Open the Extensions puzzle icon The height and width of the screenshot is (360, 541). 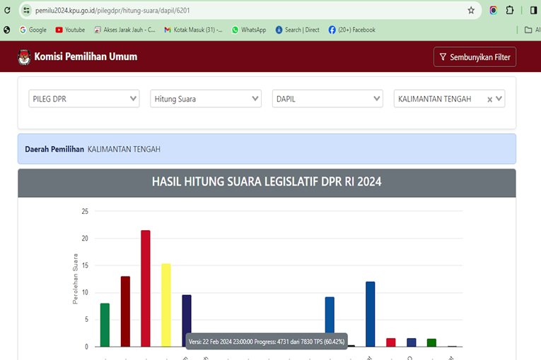coord(510,11)
